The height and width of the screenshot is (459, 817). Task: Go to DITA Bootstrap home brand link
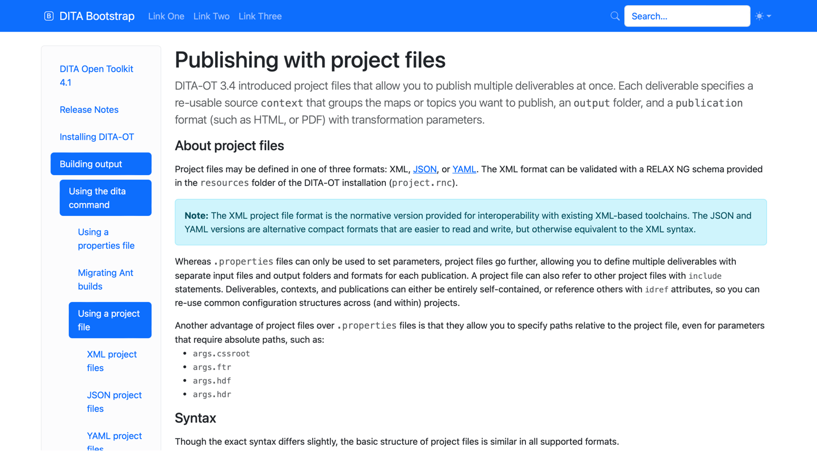(x=96, y=16)
